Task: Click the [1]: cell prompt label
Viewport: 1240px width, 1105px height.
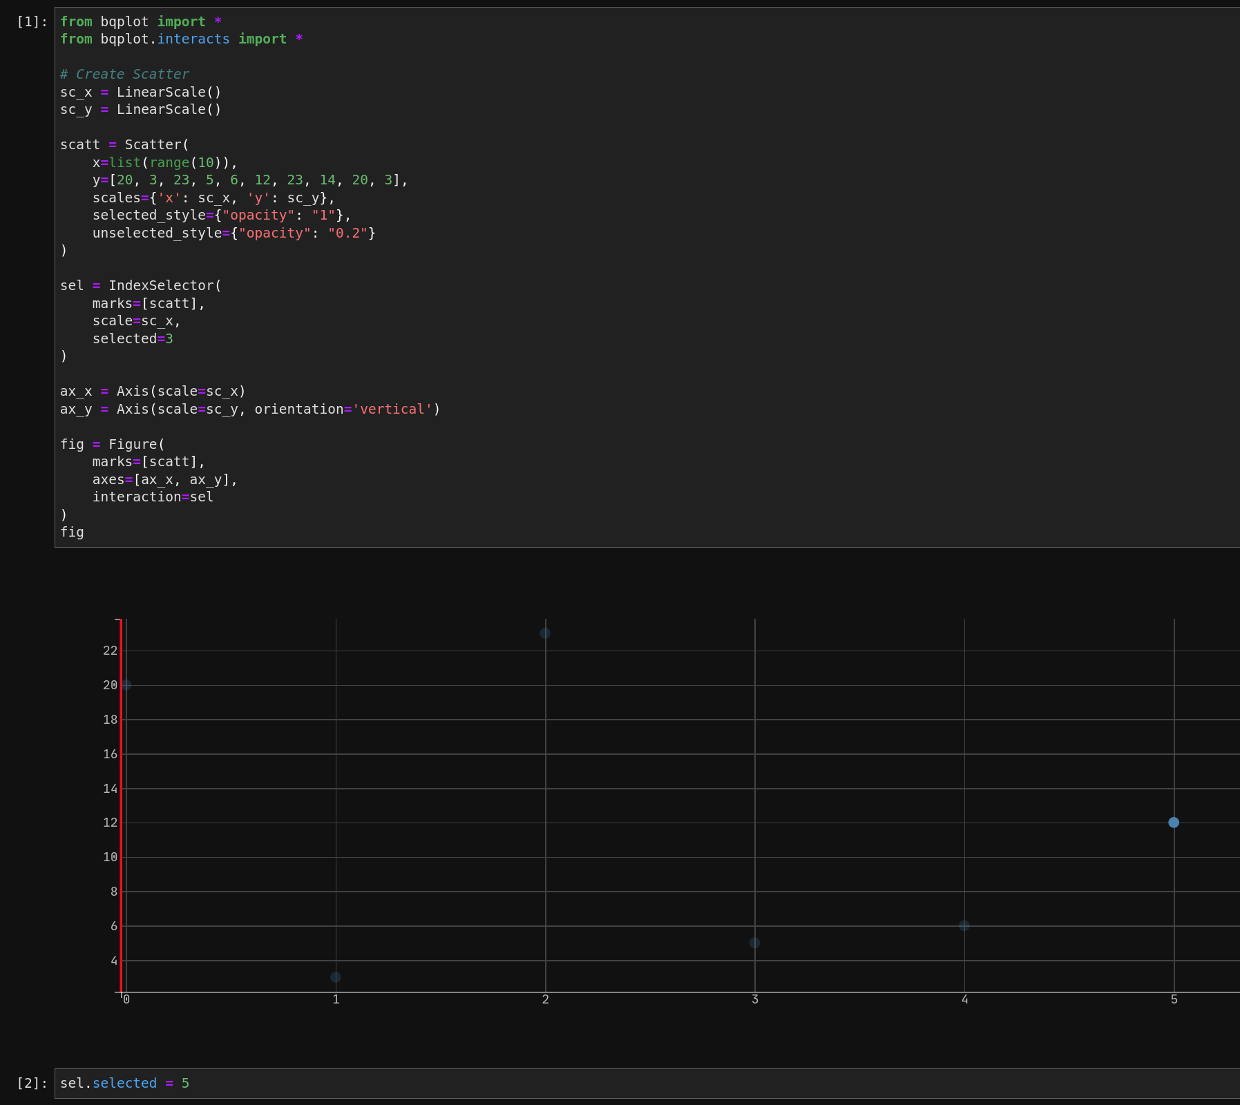Action: [x=32, y=22]
